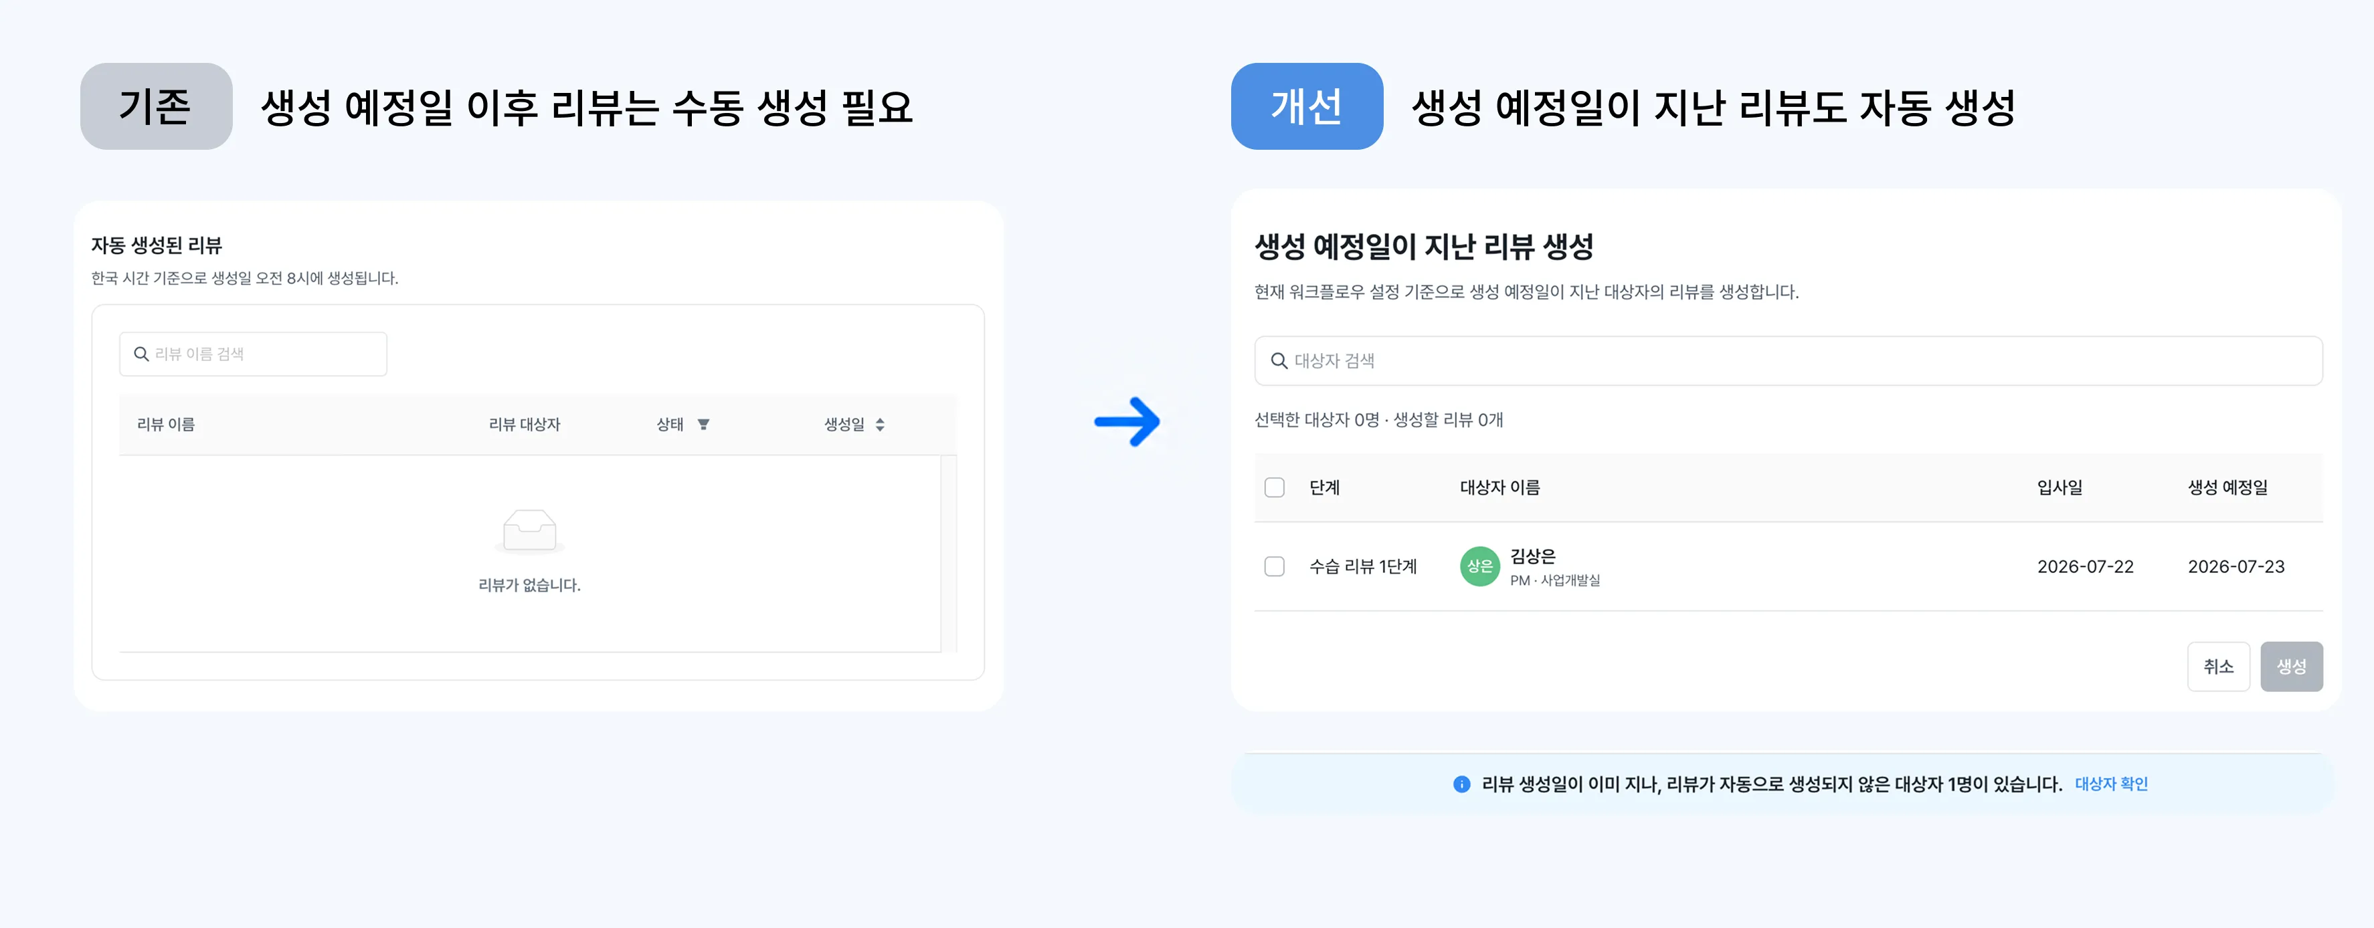This screenshot has height=928, width=2374.
Task: Click the review list vertical scrollbar
Action: coord(948,554)
